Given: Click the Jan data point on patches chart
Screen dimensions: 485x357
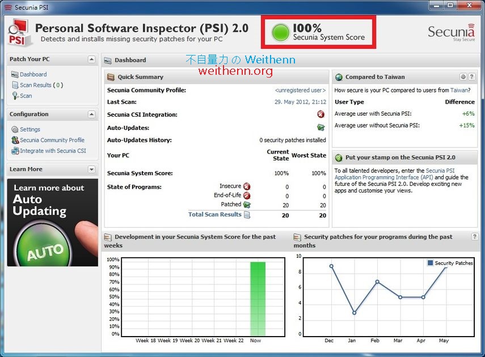Looking at the screenshot, I should coord(354,313).
